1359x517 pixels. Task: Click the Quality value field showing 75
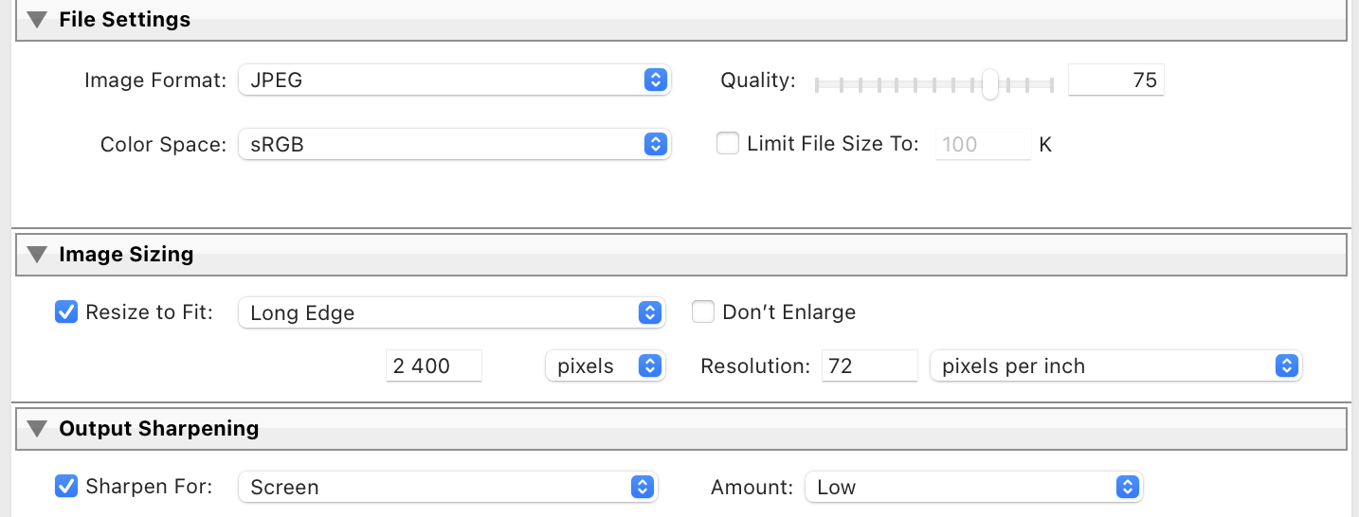[1115, 80]
